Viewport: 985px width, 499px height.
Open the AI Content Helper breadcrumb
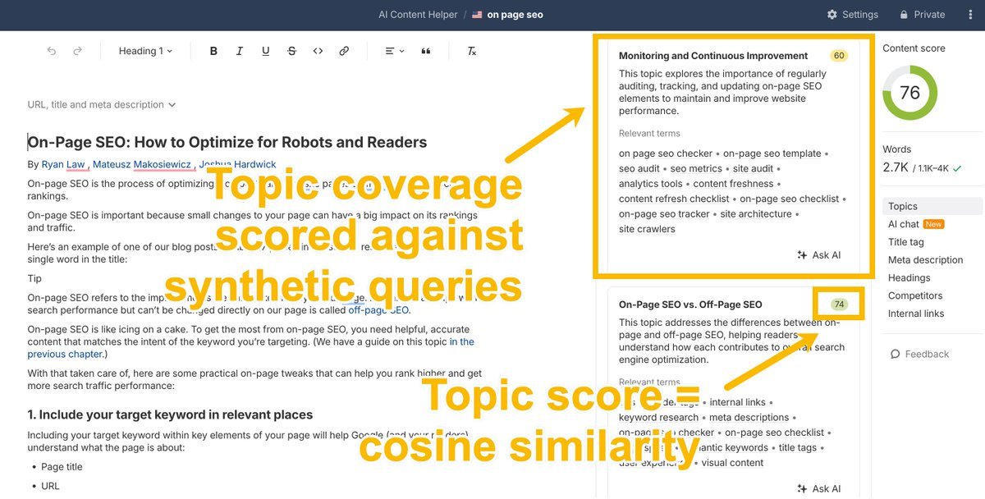(x=418, y=15)
